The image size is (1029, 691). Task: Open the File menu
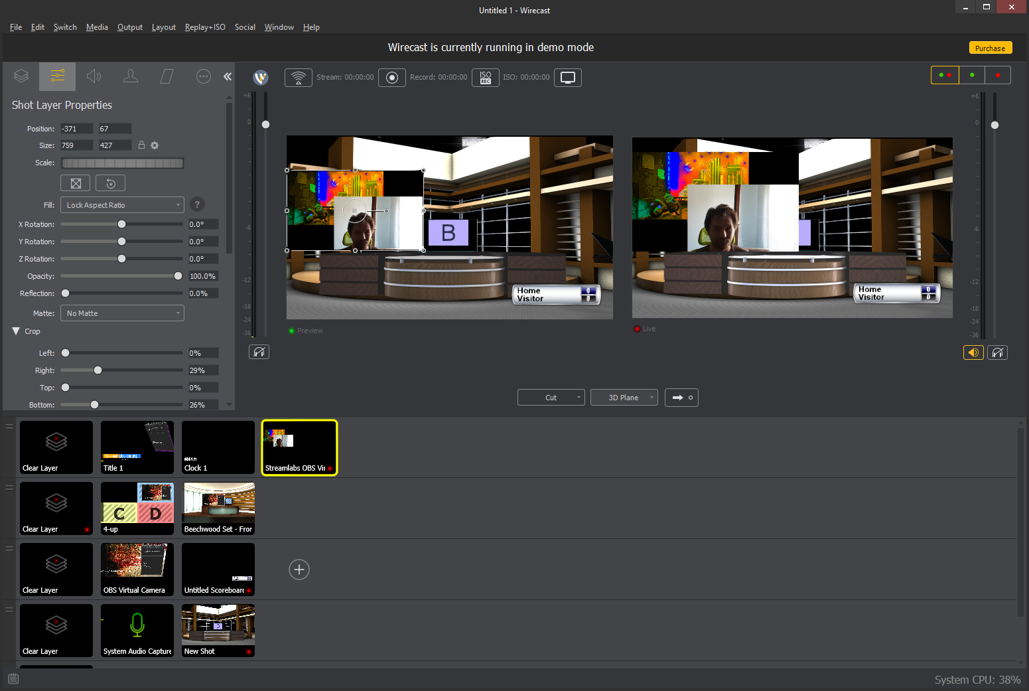[16, 27]
